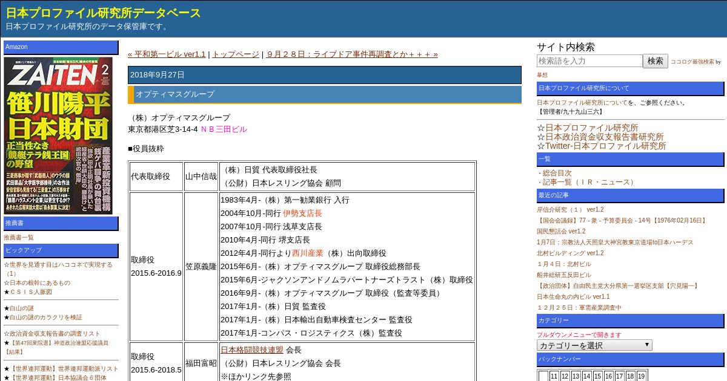Click table cell 笠原義隆
Viewport: 727px width, 381px height.
pyautogui.click(x=201, y=266)
